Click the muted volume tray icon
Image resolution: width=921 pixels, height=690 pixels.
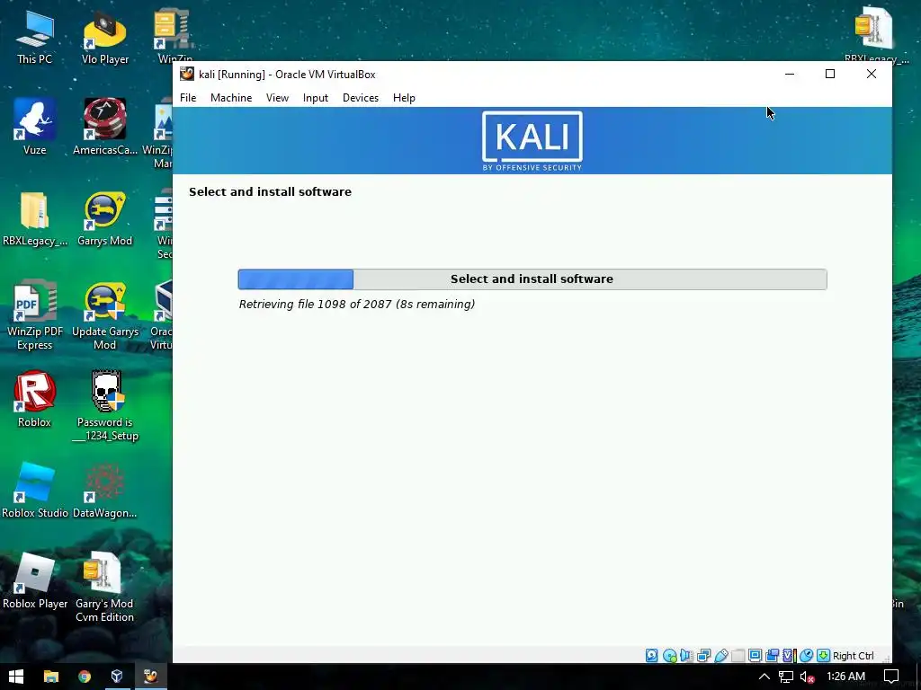[807, 677]
